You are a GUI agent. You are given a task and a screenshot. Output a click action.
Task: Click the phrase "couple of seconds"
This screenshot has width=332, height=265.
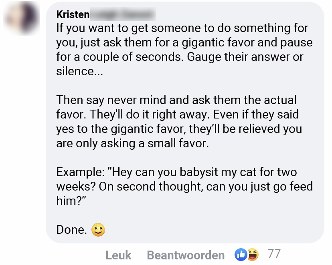coord(123,57)
